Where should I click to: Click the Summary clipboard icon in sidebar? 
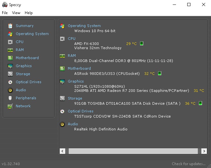click(10, 26)
